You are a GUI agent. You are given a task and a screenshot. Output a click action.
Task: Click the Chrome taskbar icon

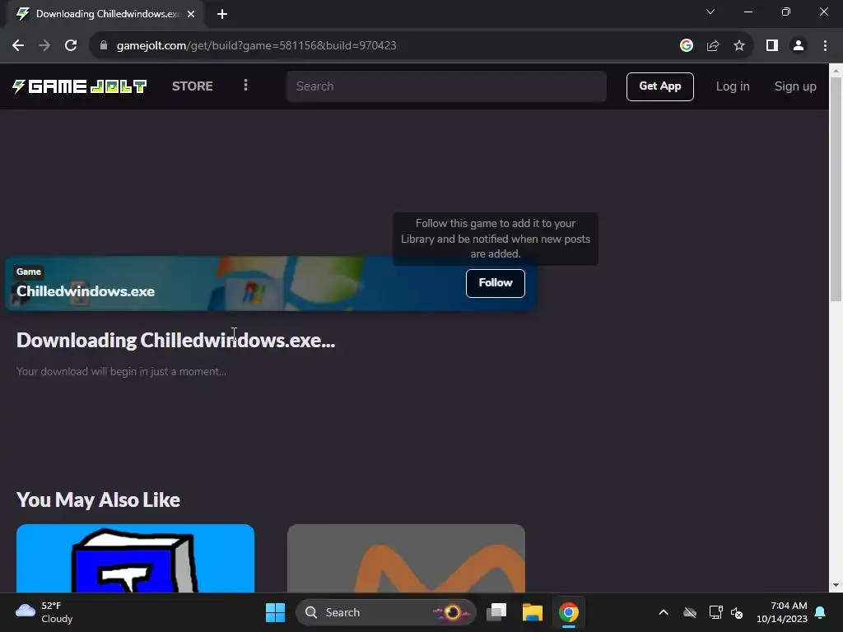point(568,612)
